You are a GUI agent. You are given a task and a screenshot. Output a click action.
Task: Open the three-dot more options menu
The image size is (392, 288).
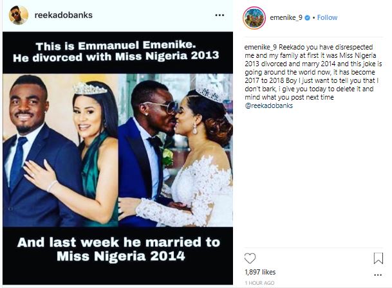[219, 14]
